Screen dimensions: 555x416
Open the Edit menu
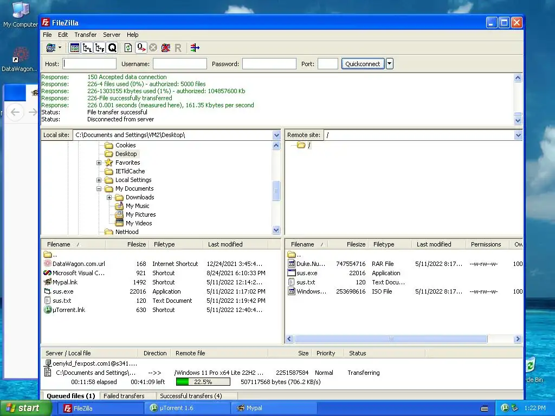pyautogui.click(x=63, y=35)
